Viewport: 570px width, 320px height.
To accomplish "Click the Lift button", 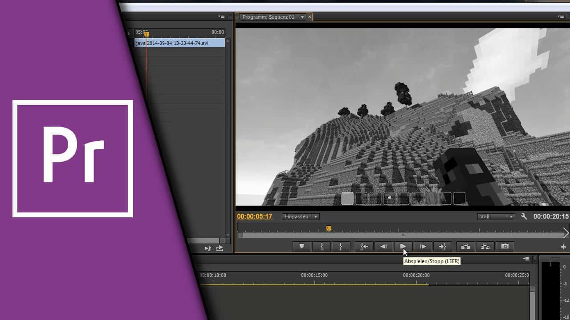I will [x=465, y=246].
